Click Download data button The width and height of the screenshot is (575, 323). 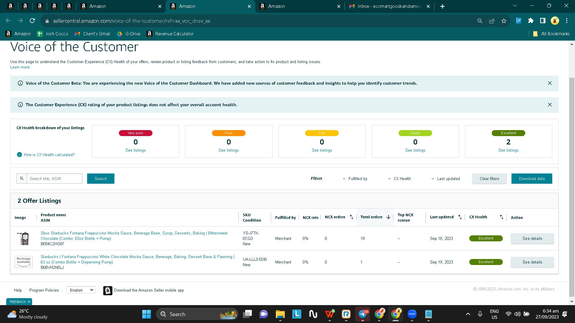click(x=532, y=179)
